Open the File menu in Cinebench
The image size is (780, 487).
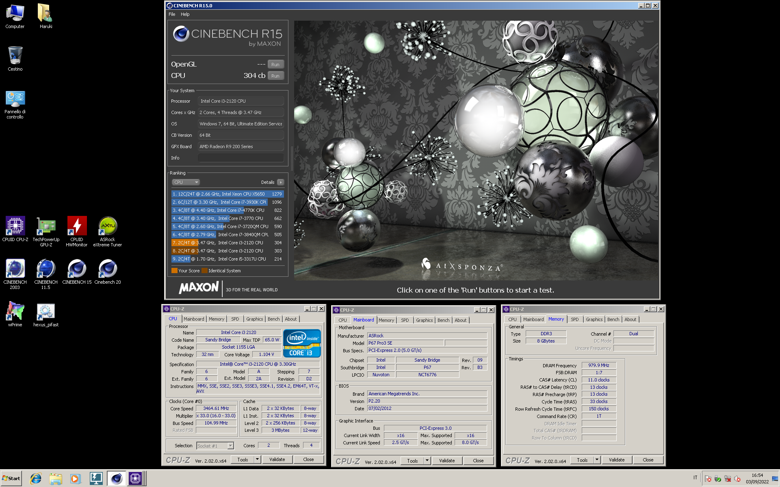[172, 14]
